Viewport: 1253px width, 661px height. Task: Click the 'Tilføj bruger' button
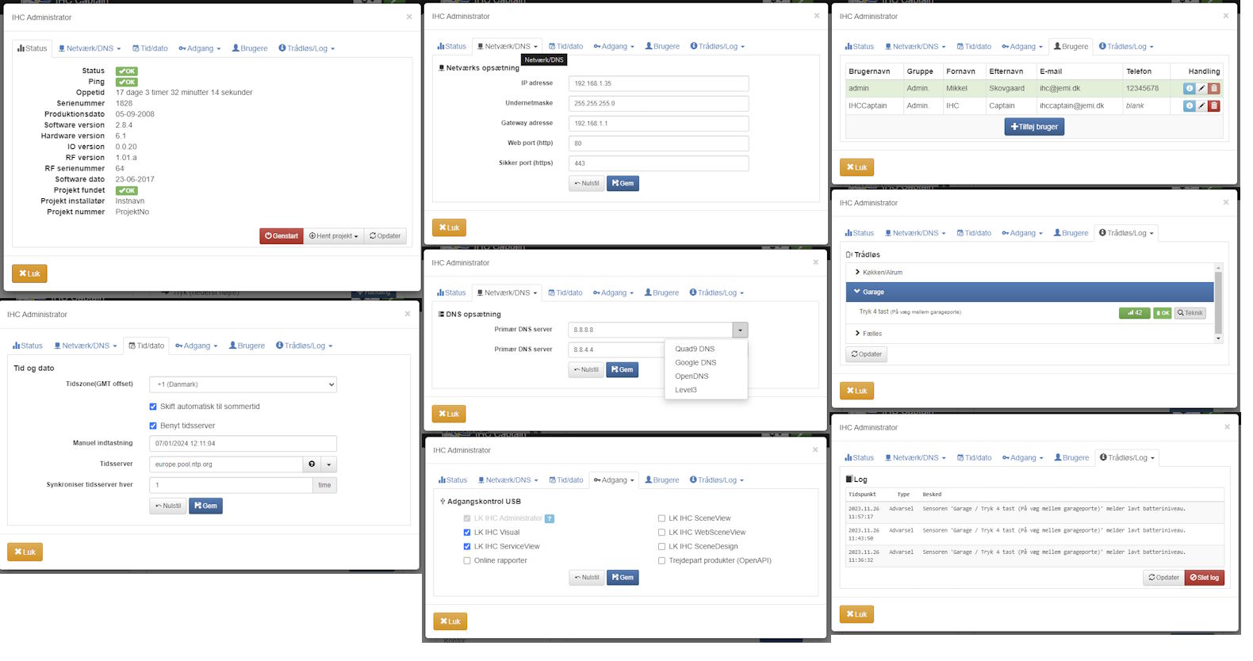pyautogui.click(x=1034, y=127)
